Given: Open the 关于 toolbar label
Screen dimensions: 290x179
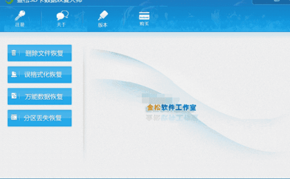Looking at the screenshot, I should pos(61,25).
